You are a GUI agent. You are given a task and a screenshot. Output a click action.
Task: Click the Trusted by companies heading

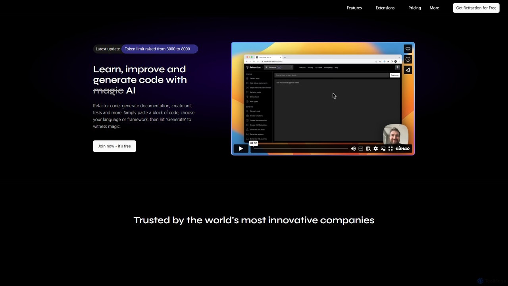click(254, 220)
